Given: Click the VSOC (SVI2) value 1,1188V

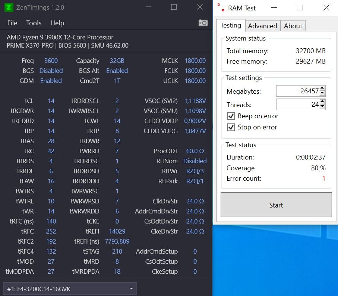Looking at the screenshot, I should point(195,101).
